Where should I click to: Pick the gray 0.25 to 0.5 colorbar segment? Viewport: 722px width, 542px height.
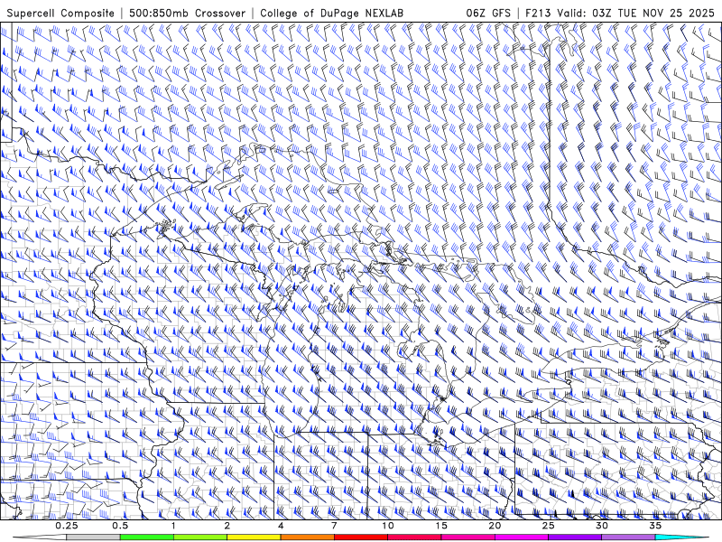click(x=94, y=537)
